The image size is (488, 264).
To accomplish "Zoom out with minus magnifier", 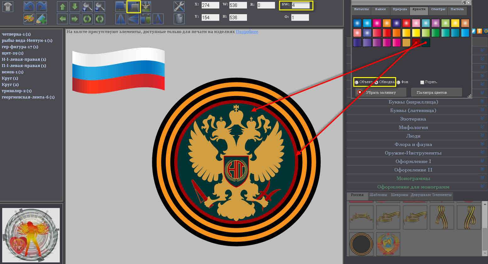I will 99,7.
